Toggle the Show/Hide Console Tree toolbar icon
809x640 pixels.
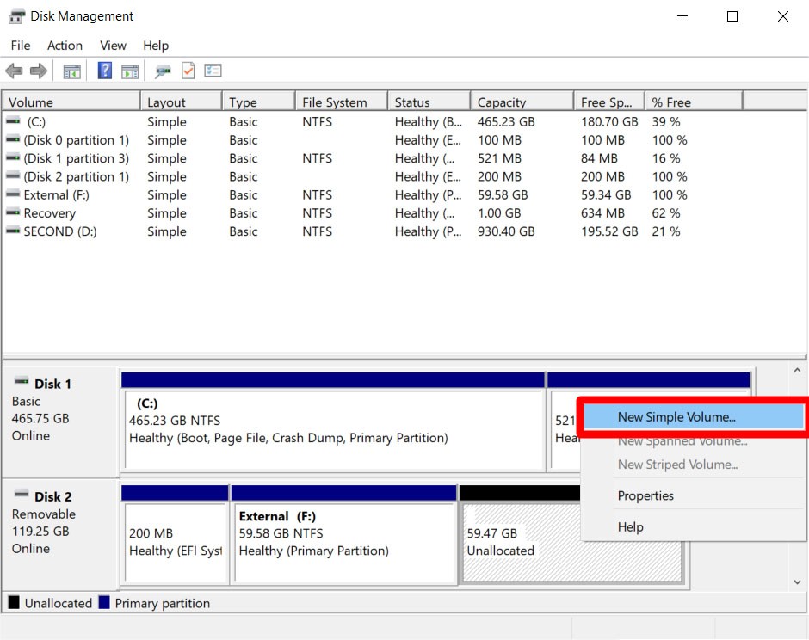(x=72, y=71)
